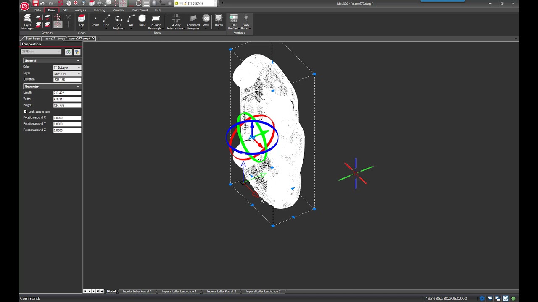Image resolution: width=538 pixels, height=302 pixels.
Task: Click the OBJ Unified symbol tool
Action: 233,22
